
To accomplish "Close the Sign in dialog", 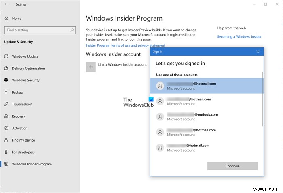I will 258,51.
